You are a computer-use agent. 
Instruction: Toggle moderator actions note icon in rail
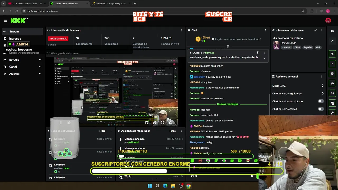[x=332, y=73]
